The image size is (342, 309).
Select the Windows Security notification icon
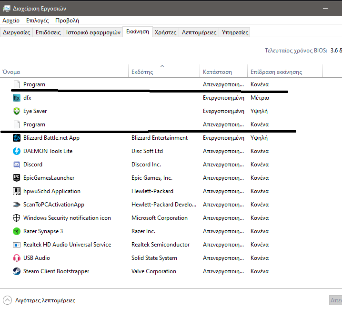[17, 218]
